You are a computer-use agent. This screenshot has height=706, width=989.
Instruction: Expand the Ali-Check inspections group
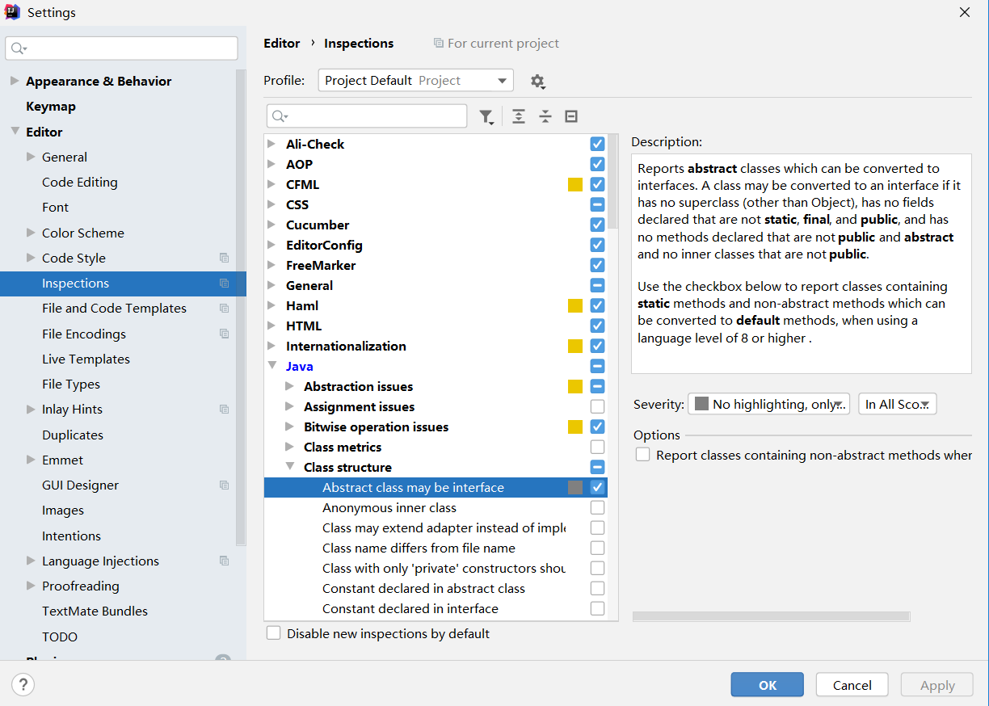point(272,144)
